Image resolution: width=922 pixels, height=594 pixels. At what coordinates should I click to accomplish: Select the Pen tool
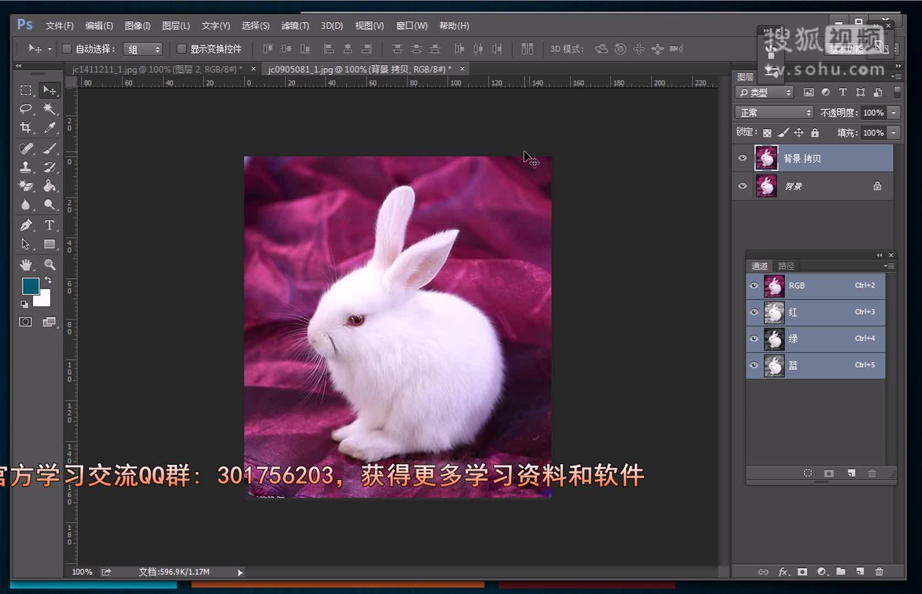click(25, 225)
